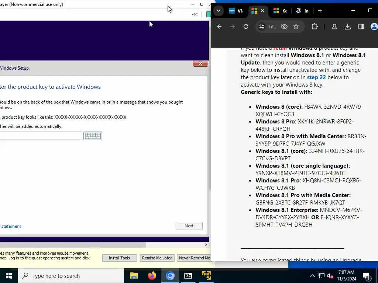Open VMware Player taskbar icon
The width and height of the screenshot is (378, 283).
coord(206,276)
